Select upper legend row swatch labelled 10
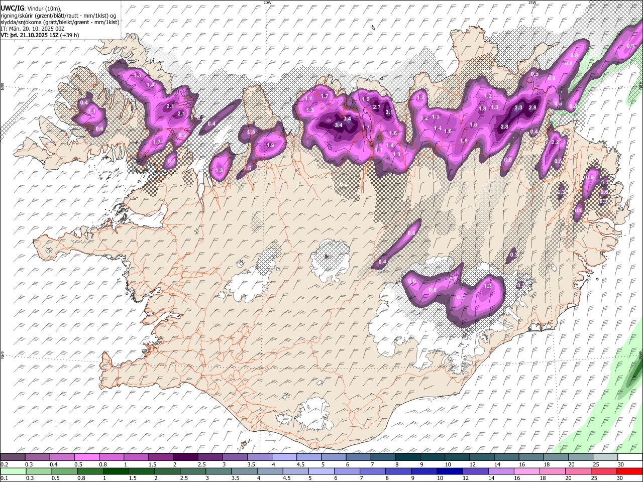Screen dimensions: 643x482 tap(457, 457)
